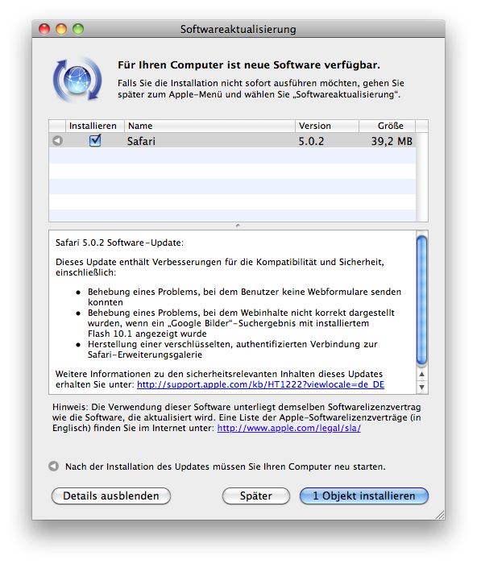Viewport: 477px width, 564px height.
Task: Click the green zoom window button
Action: [78, 29]
